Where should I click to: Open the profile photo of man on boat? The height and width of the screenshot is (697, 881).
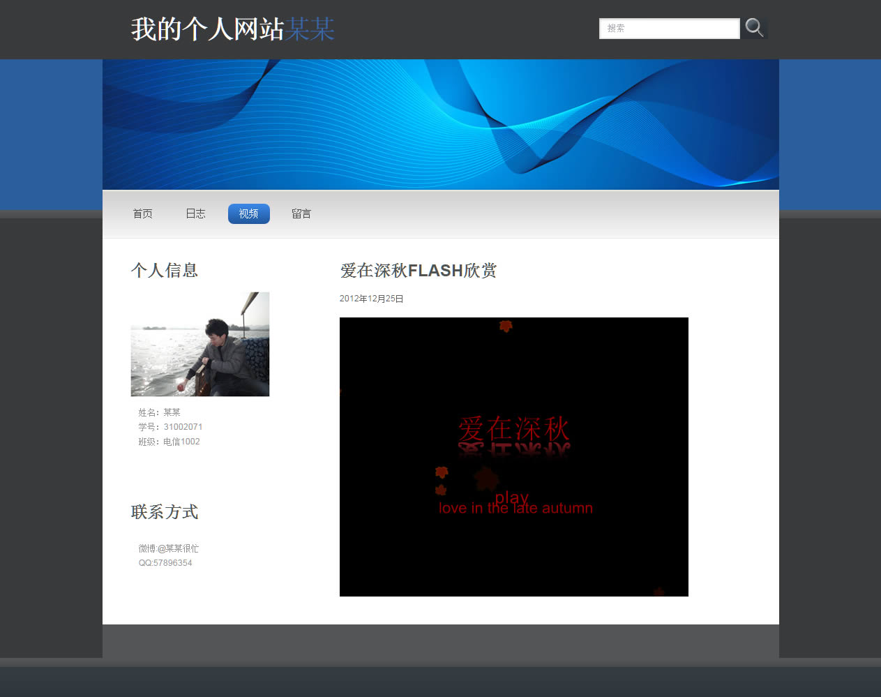click(x=199, y=344)
